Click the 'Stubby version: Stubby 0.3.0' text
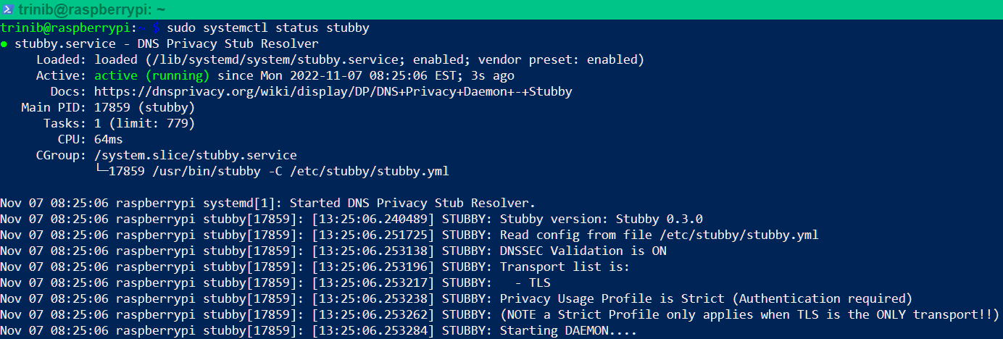 pos(601,219)
